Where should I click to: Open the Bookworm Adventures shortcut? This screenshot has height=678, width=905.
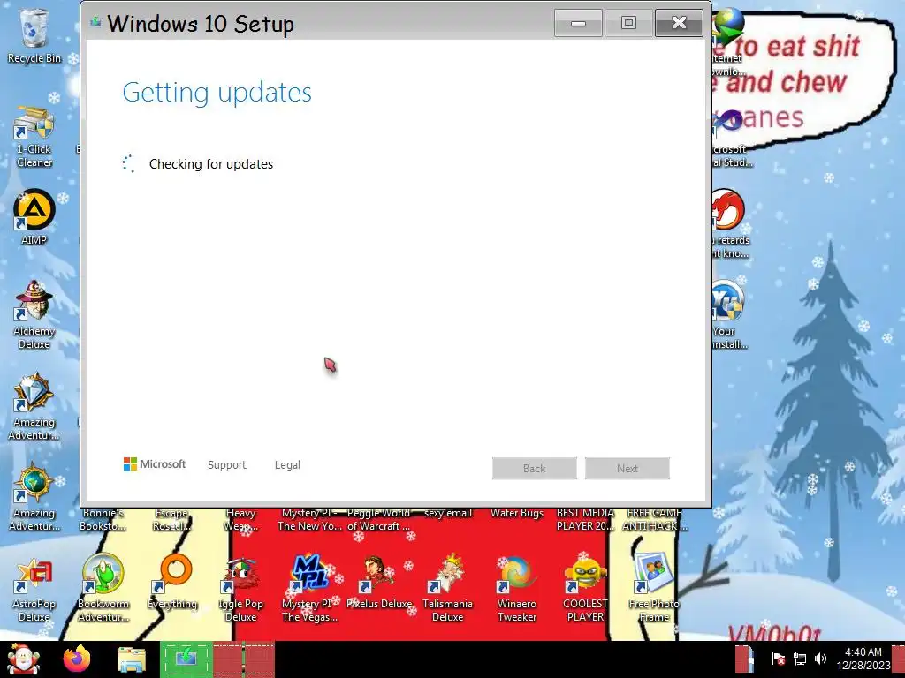coord(103,588)
